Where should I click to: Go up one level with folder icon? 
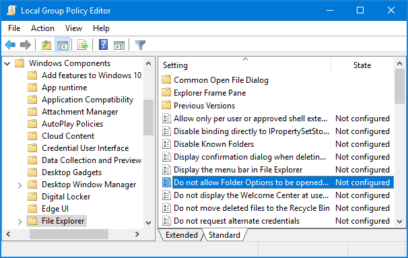coord(46,44)
